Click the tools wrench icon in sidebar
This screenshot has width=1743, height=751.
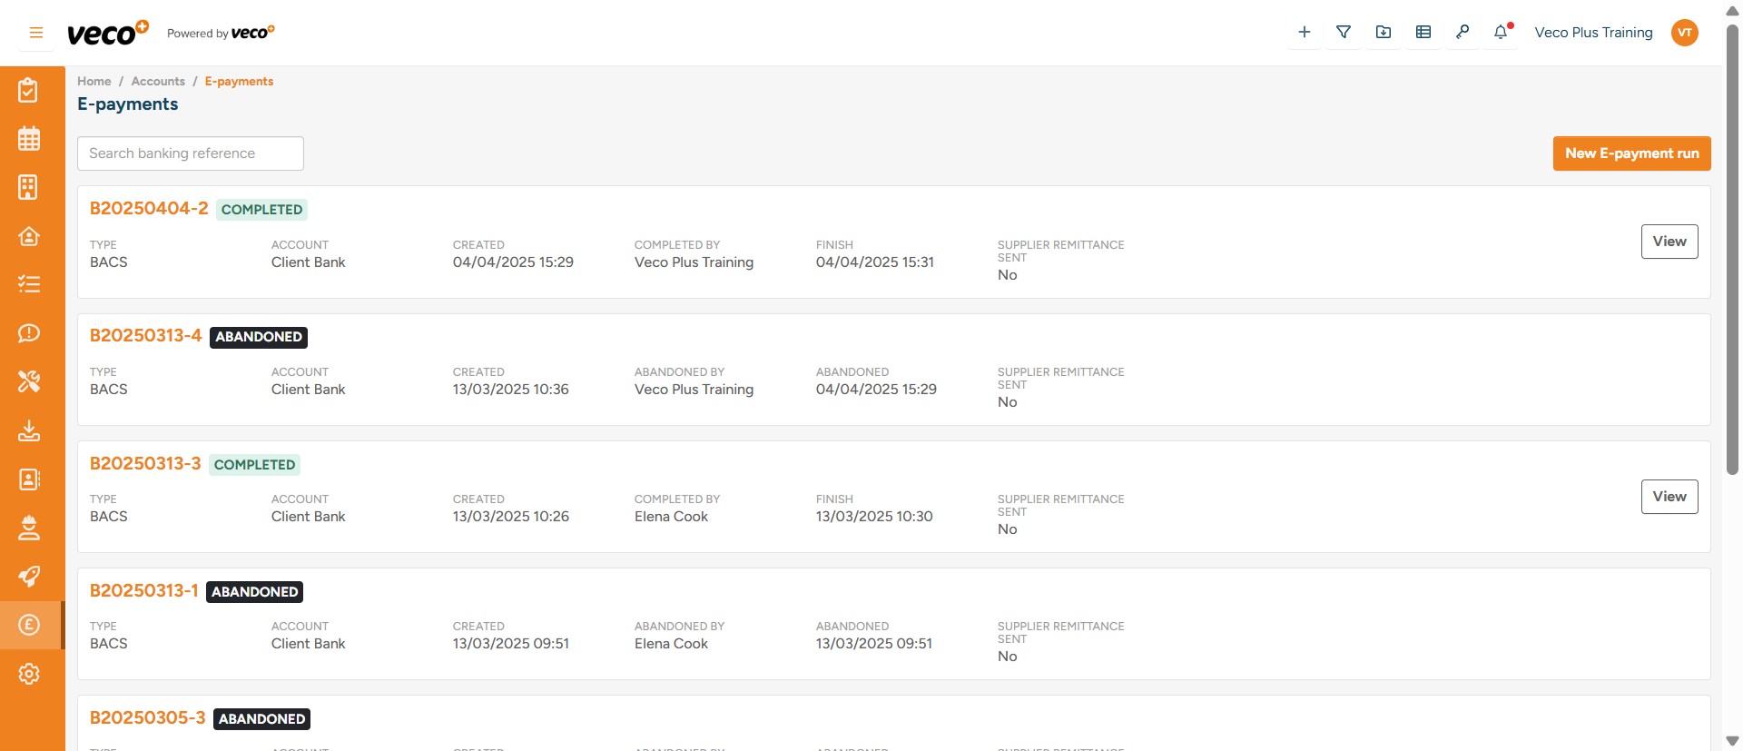click(x=29, y=381)
